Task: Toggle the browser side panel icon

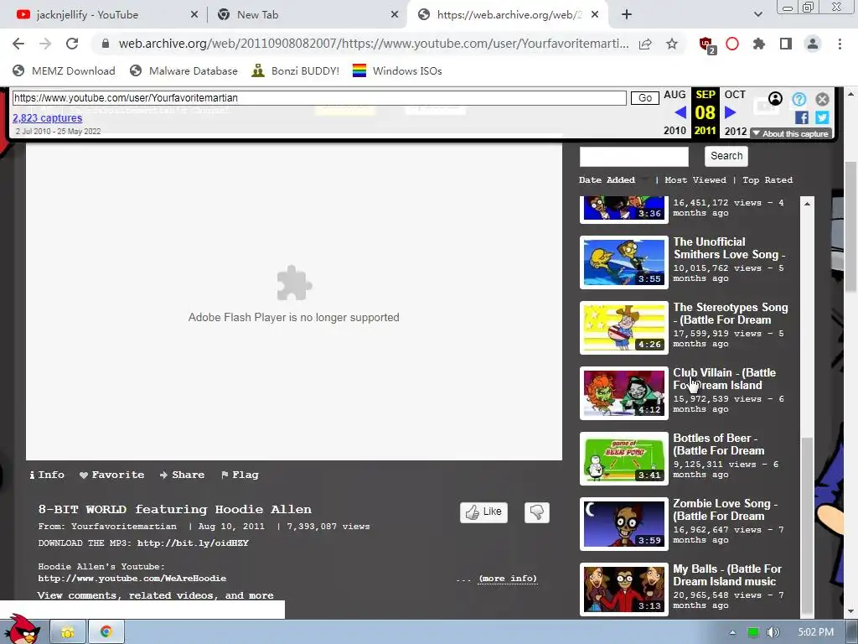Action: click(786, 44)
